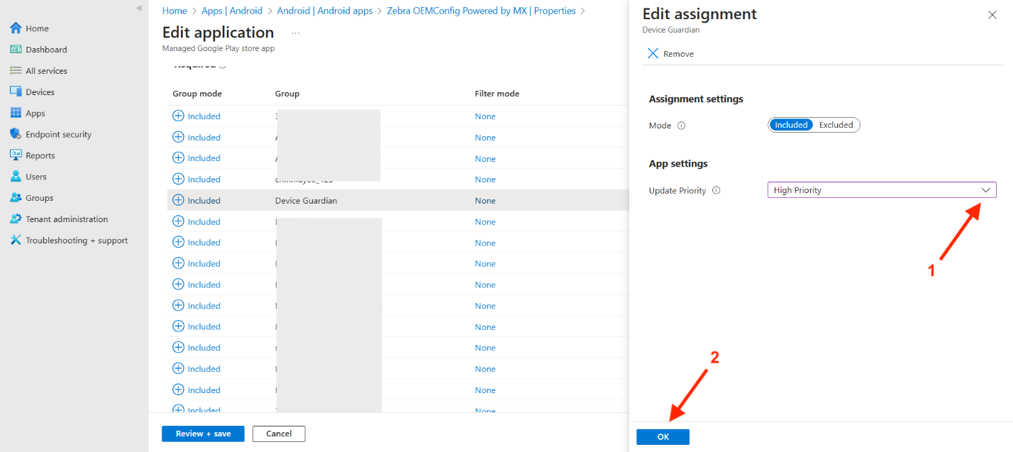Collapse the left navigation sidebar
Image resolution: width=1013 pixels, height=452 pixels.
140,8
